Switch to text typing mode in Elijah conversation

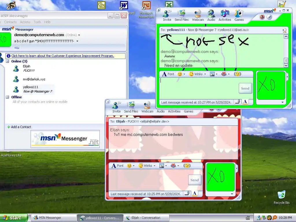tap(195, 193)
